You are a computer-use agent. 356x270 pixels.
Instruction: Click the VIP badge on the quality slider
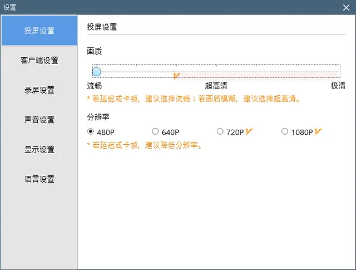tap(176, 76)
